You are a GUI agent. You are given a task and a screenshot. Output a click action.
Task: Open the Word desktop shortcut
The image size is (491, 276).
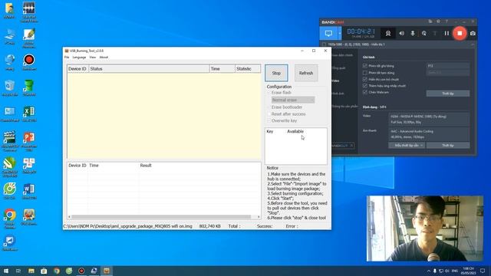[x=29, y=192]
